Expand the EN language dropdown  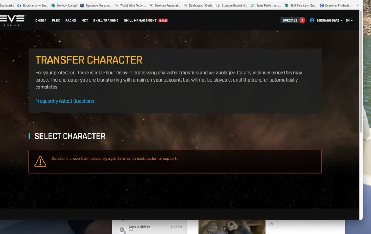click(349, 21)
